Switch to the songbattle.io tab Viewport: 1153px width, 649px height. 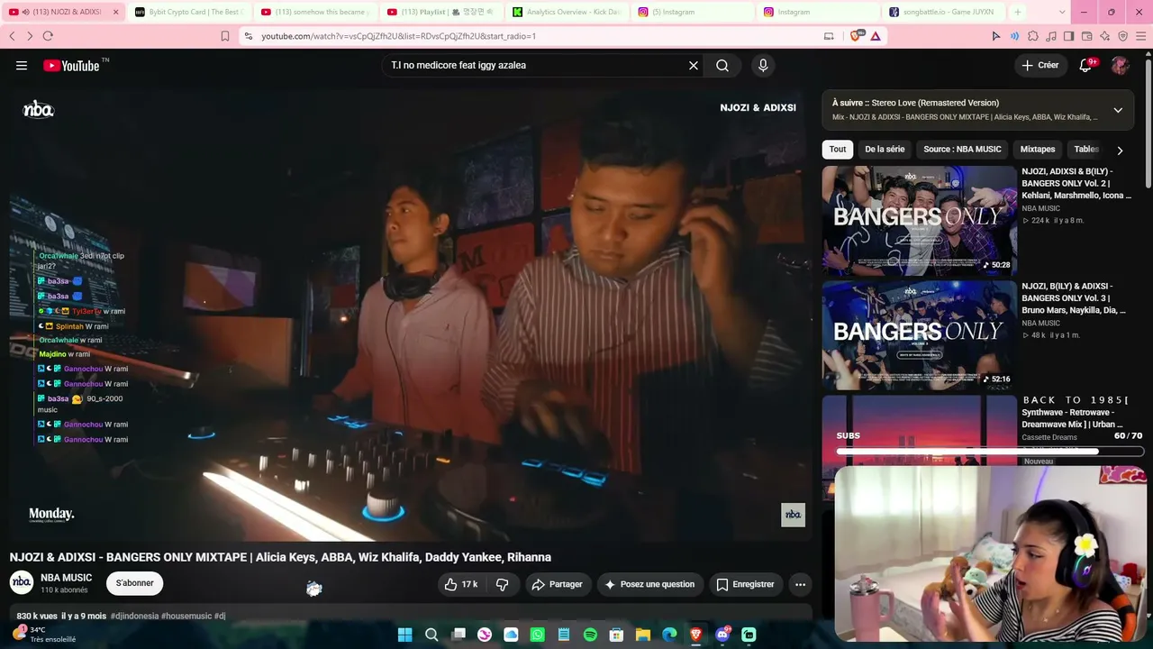[943, 12]
